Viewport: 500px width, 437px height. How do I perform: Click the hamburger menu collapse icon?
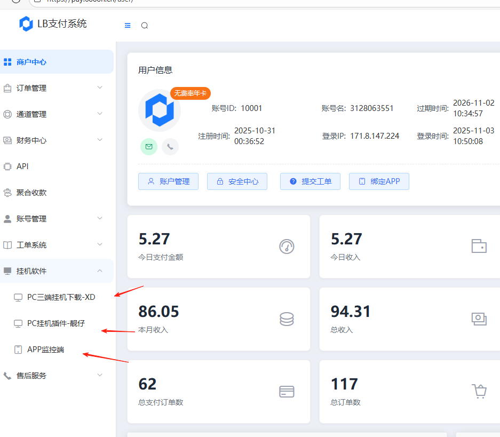click(128, 25)
